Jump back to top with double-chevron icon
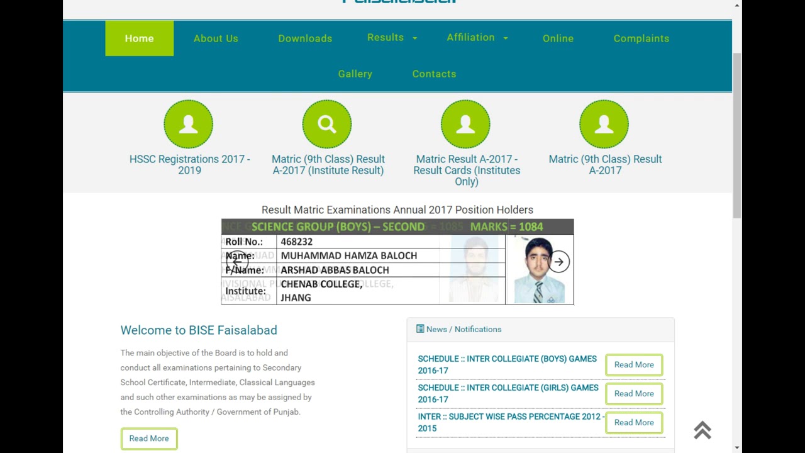 click(702, 430)
